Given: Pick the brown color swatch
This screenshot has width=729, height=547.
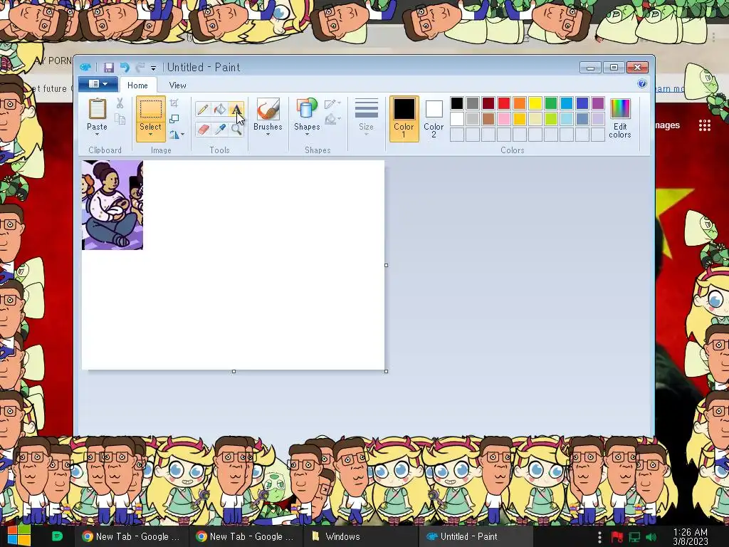Looking at the screenshot, I should (488, 119).
